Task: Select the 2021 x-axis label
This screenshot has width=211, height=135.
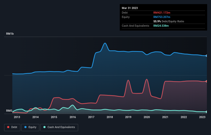Action: 165,117
